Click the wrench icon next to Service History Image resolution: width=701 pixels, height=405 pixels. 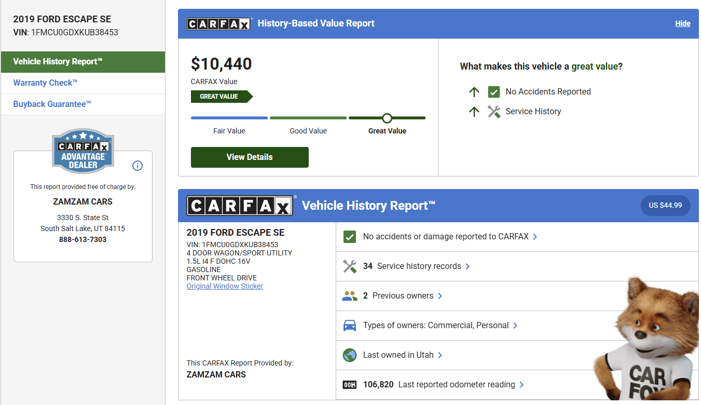pyautogui.click(x=493, y=111)
